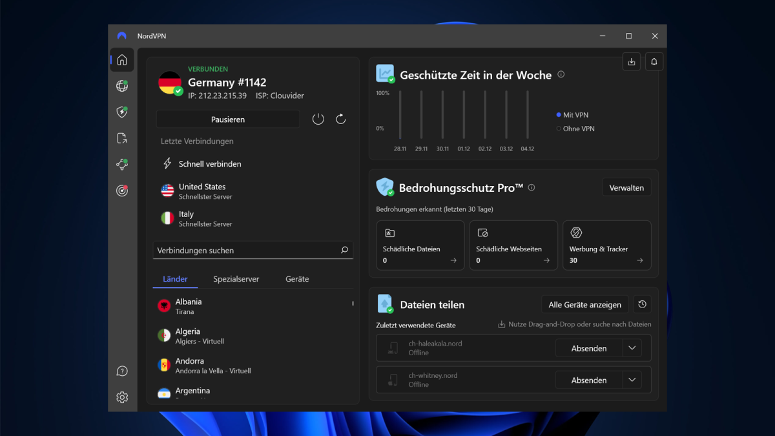Open Dark Web Monitor via the target icon
Screen dimensions: 775x436
[122, 191]
